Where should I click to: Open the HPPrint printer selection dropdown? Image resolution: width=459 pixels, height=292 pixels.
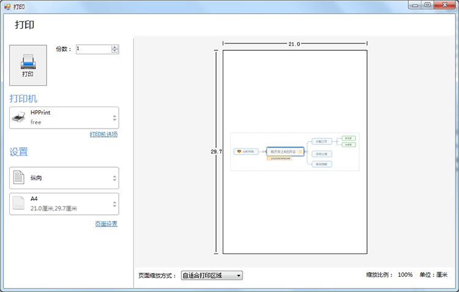point(114,118)
